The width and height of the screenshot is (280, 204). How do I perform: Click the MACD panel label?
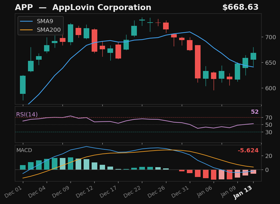coord(24,150)
